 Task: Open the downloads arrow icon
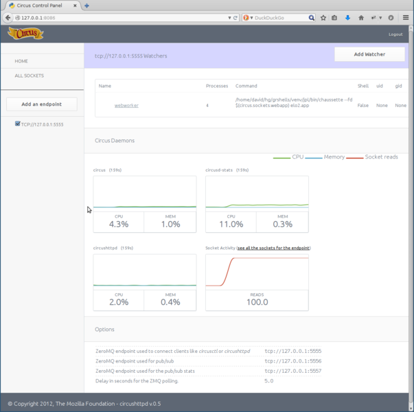[347, 18]
